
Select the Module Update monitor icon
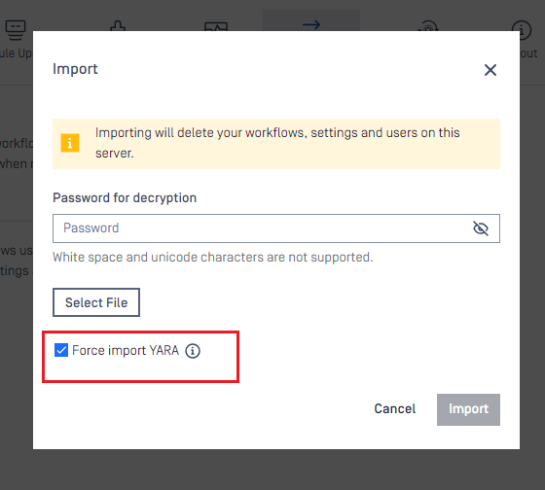click(16, 28)
